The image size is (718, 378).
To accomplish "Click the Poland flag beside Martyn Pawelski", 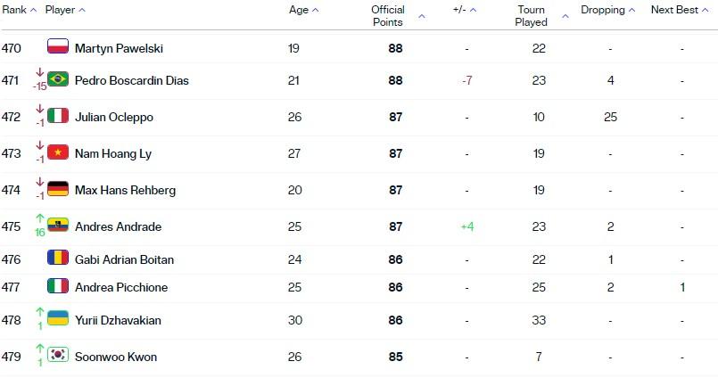I will 58,46.
